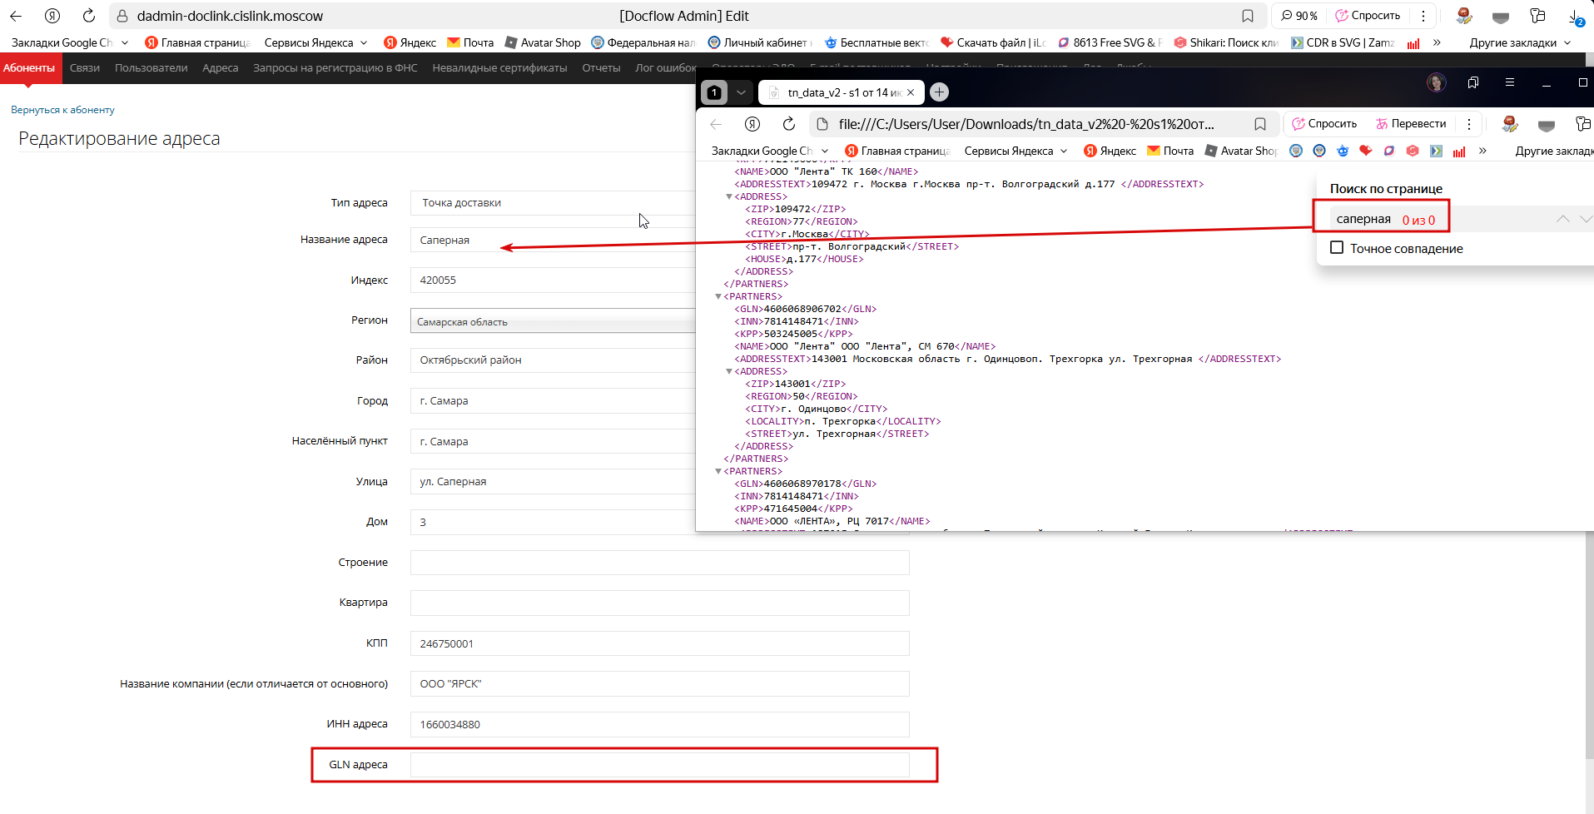Screen dimensions: 1594x814
Task: Open three-dot menu in the XML window toolbar
Action: pos(1469,124)
